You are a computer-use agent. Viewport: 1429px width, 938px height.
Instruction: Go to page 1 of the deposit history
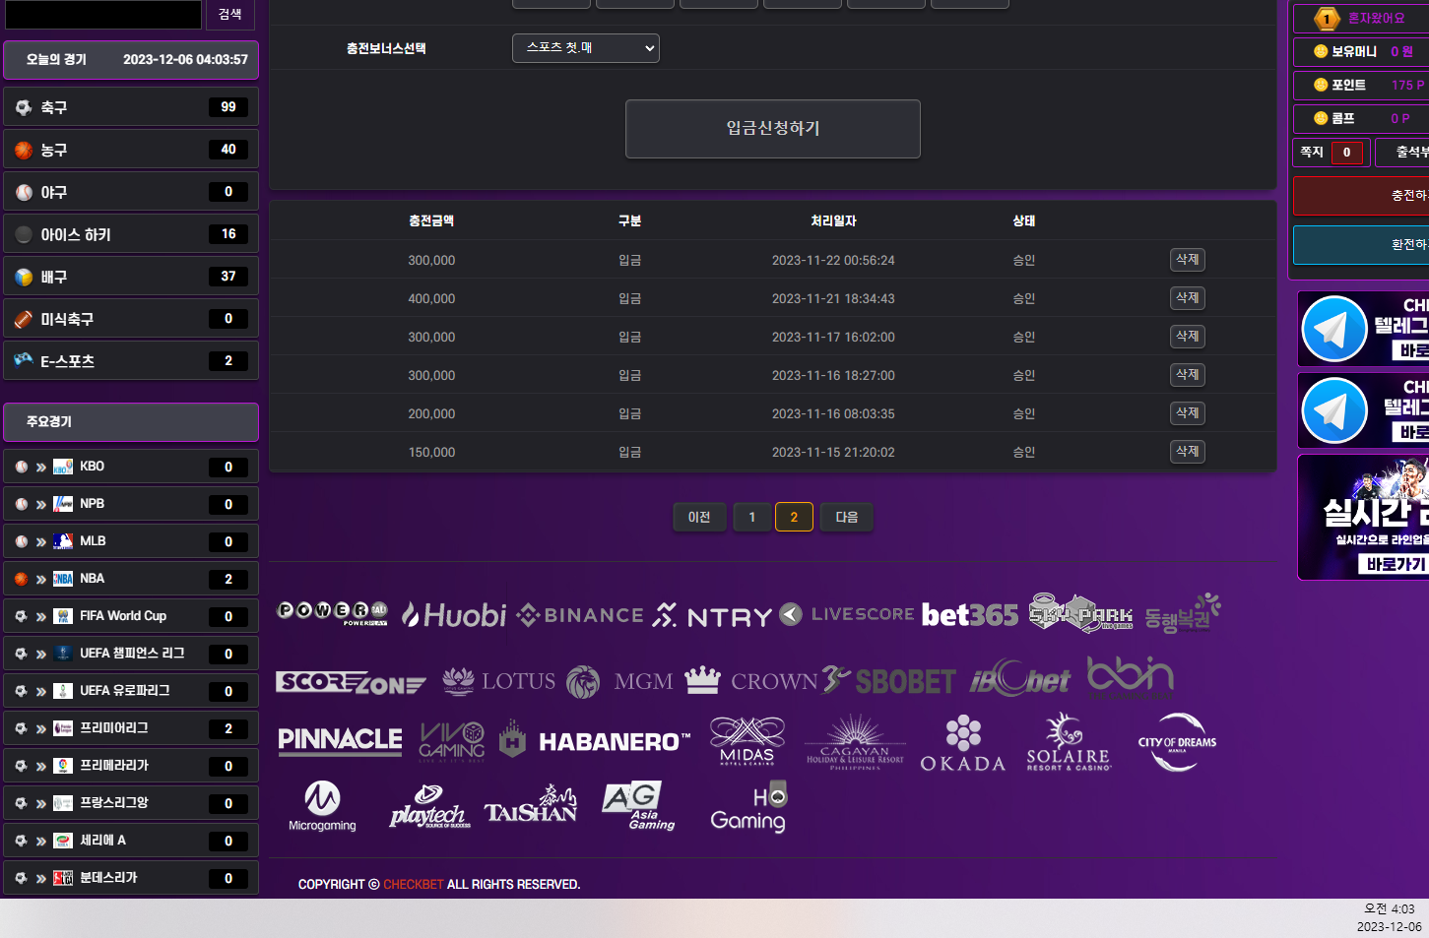[752, 517]
